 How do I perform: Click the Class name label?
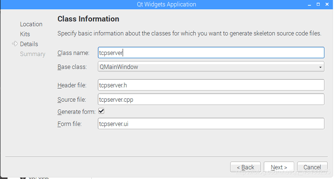click(73, 53)
